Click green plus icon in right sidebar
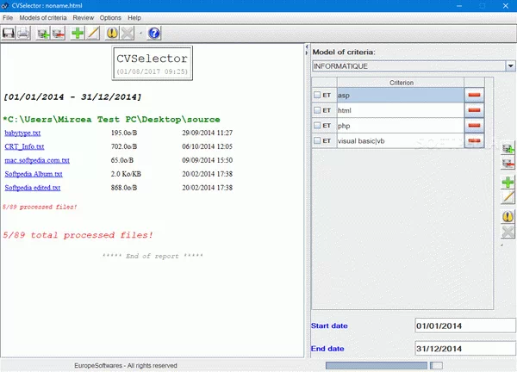Image resolution: width=517 pixels, height=372 pixels. click(508, 183)
